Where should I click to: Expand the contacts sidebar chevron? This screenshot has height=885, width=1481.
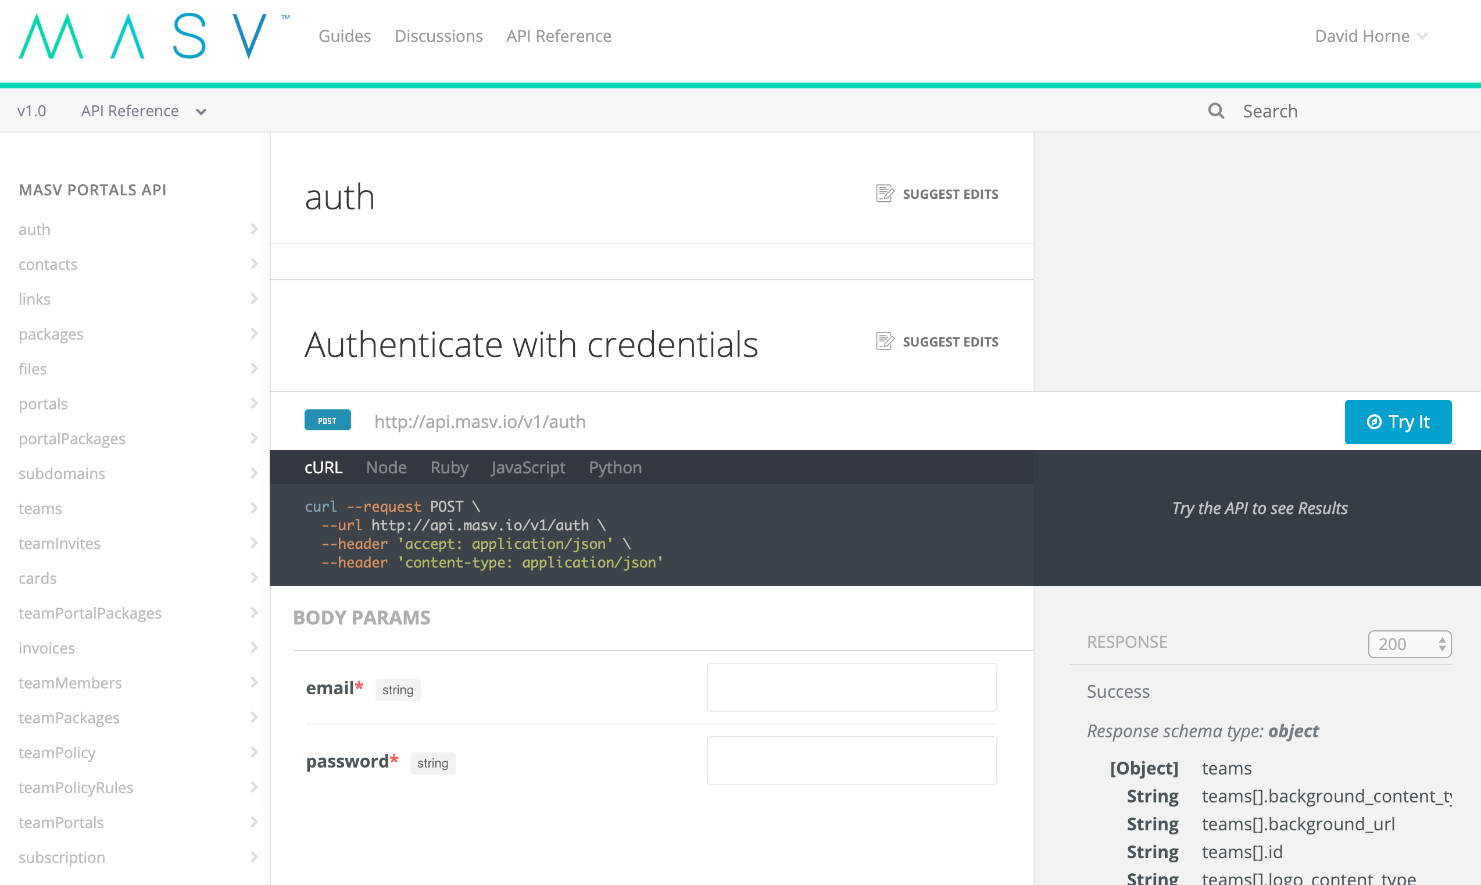pos(255,263)
